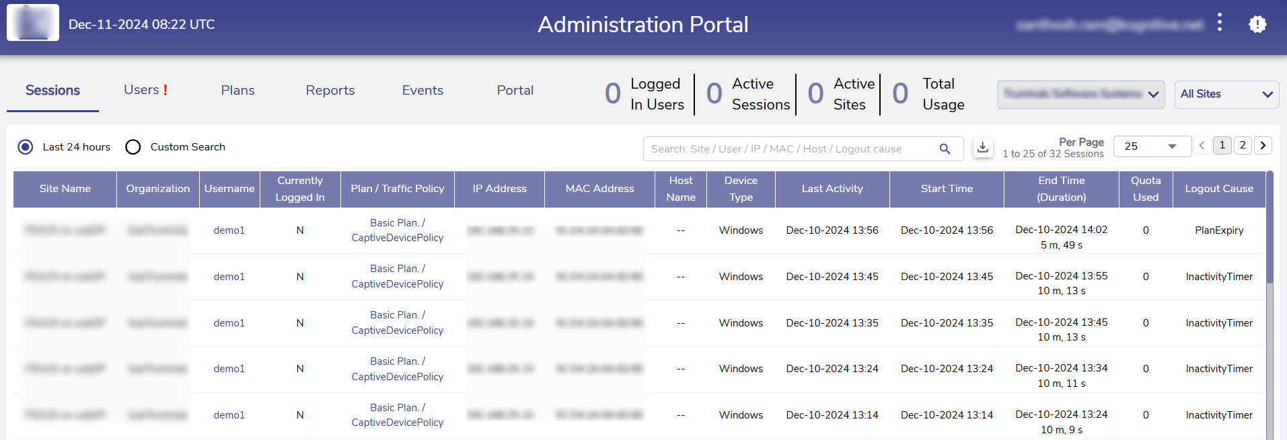Select the Custom Search radio button
The image size is (1287, 440).
(133, 147)
